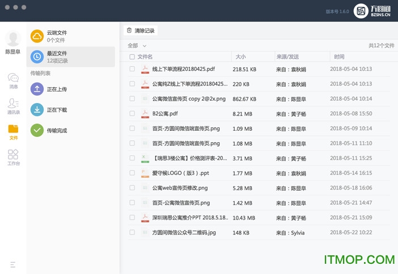Click the 清除记录 button
The width and height of the screenshot is (398, 274).
(141, 31)
